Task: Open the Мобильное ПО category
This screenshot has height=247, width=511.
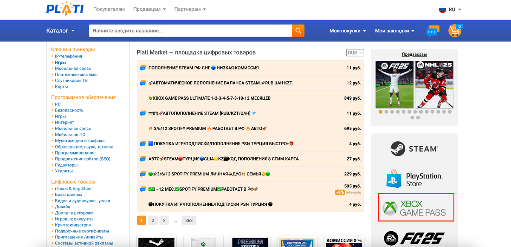Action: 70,135
